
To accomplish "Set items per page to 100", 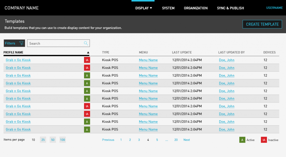I will [63, 140].
